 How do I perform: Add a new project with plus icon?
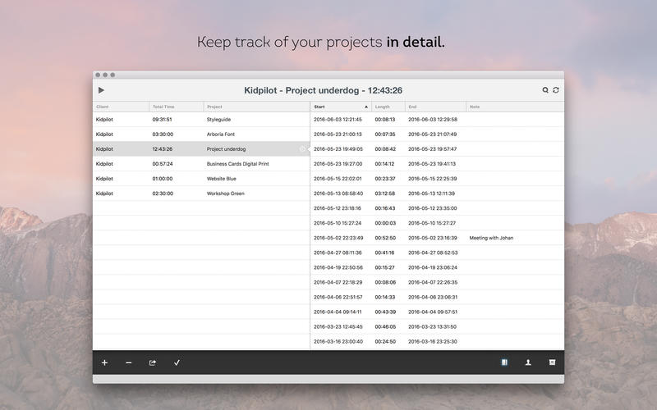coord(104,362)
